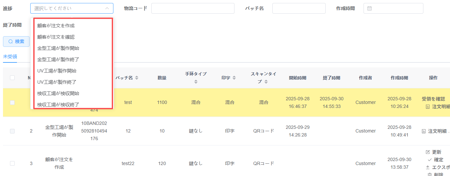450x176 pixels.
Task: Click the 確定 checkmark icon in row 3
Action: tap(430, 160)
